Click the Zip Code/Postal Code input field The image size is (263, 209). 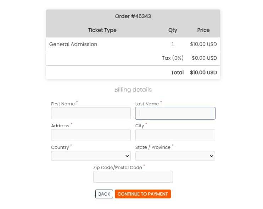tap(133, 177)
